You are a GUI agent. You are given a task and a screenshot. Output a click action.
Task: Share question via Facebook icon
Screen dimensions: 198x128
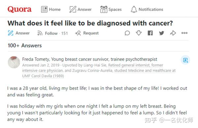tap(150, 33)
